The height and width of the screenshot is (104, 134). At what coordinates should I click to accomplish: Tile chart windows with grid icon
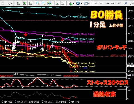pos(49,4)
